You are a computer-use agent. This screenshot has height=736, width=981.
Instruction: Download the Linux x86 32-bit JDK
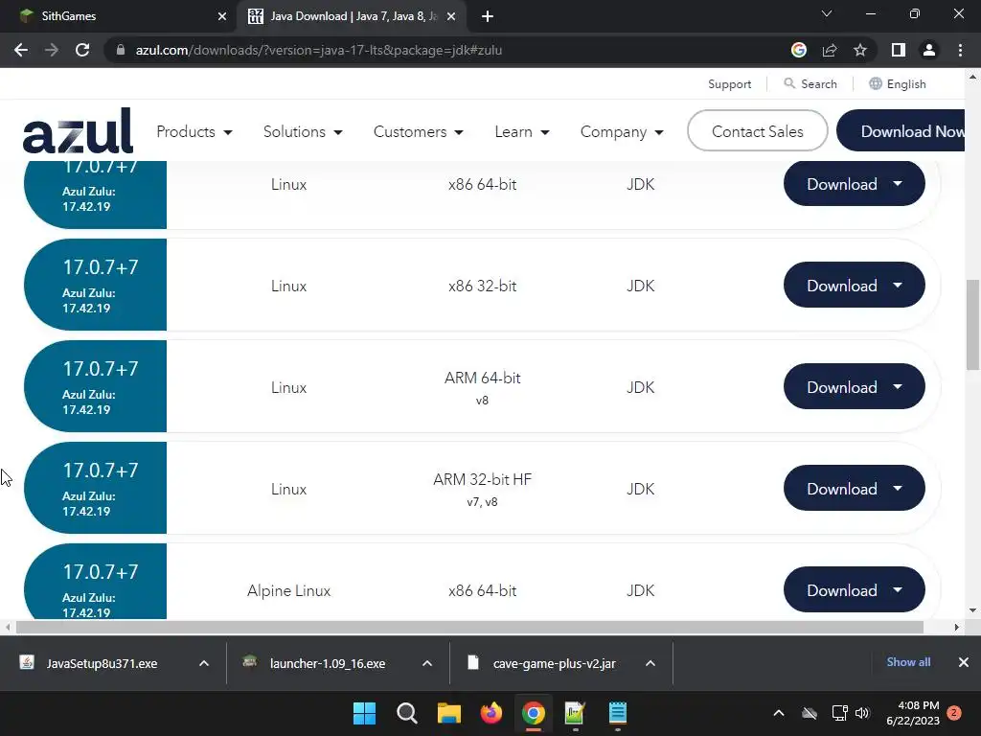[854, 285]
